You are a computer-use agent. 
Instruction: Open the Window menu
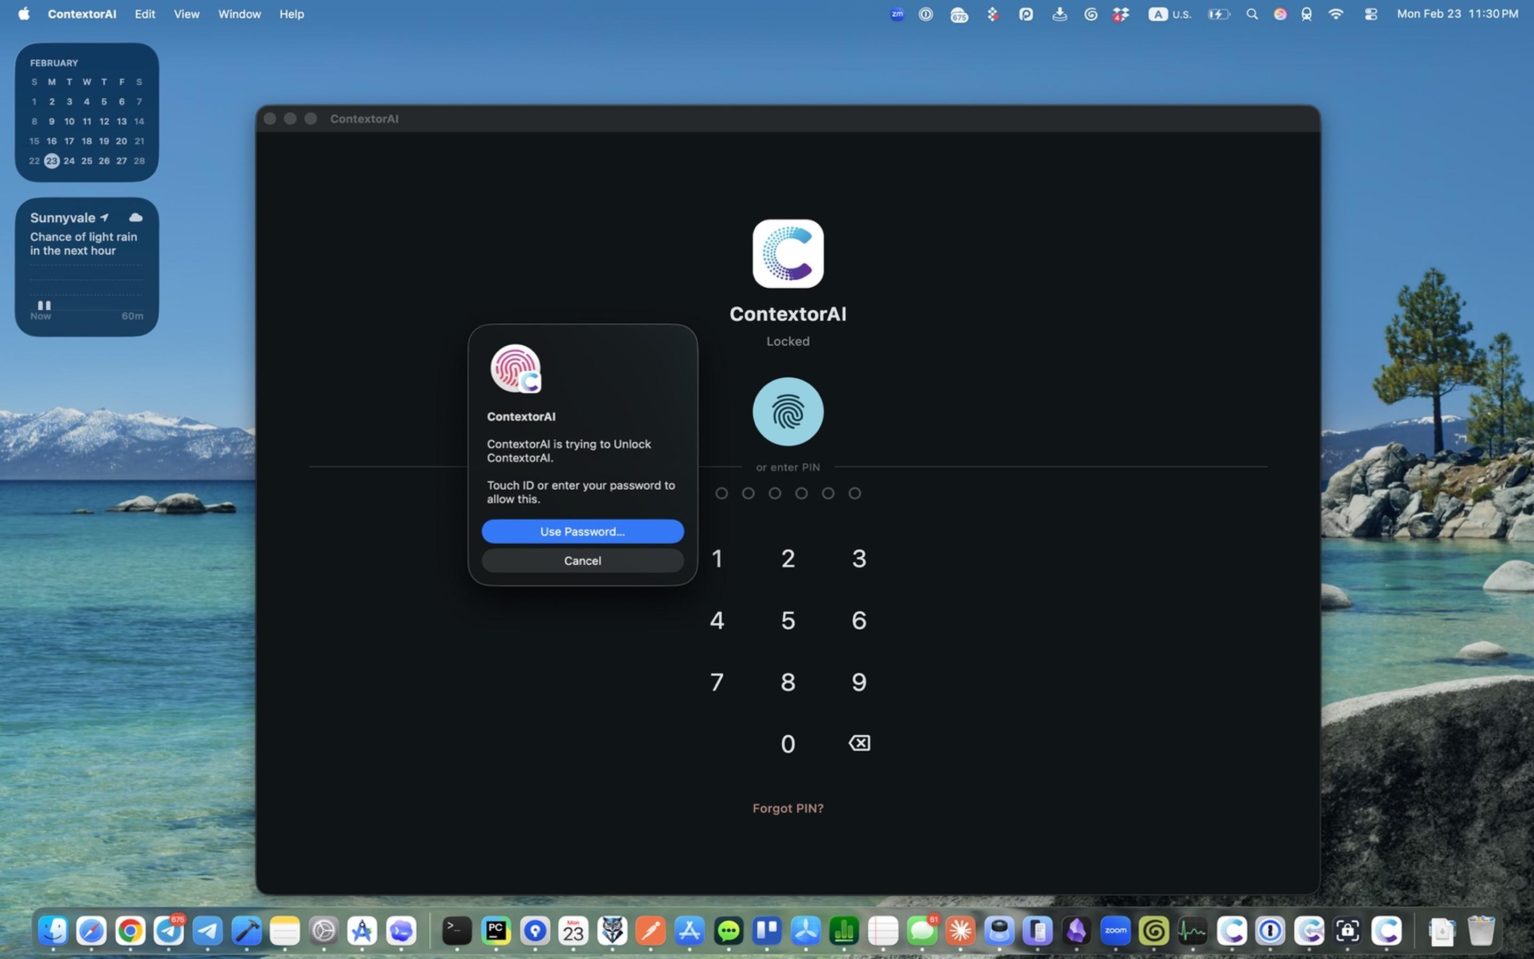[239, 13]
